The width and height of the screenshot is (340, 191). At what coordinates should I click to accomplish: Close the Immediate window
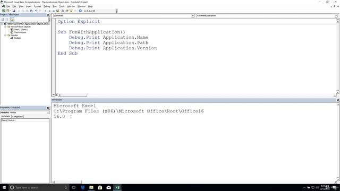pyautogui.click(x=338, y=100)
